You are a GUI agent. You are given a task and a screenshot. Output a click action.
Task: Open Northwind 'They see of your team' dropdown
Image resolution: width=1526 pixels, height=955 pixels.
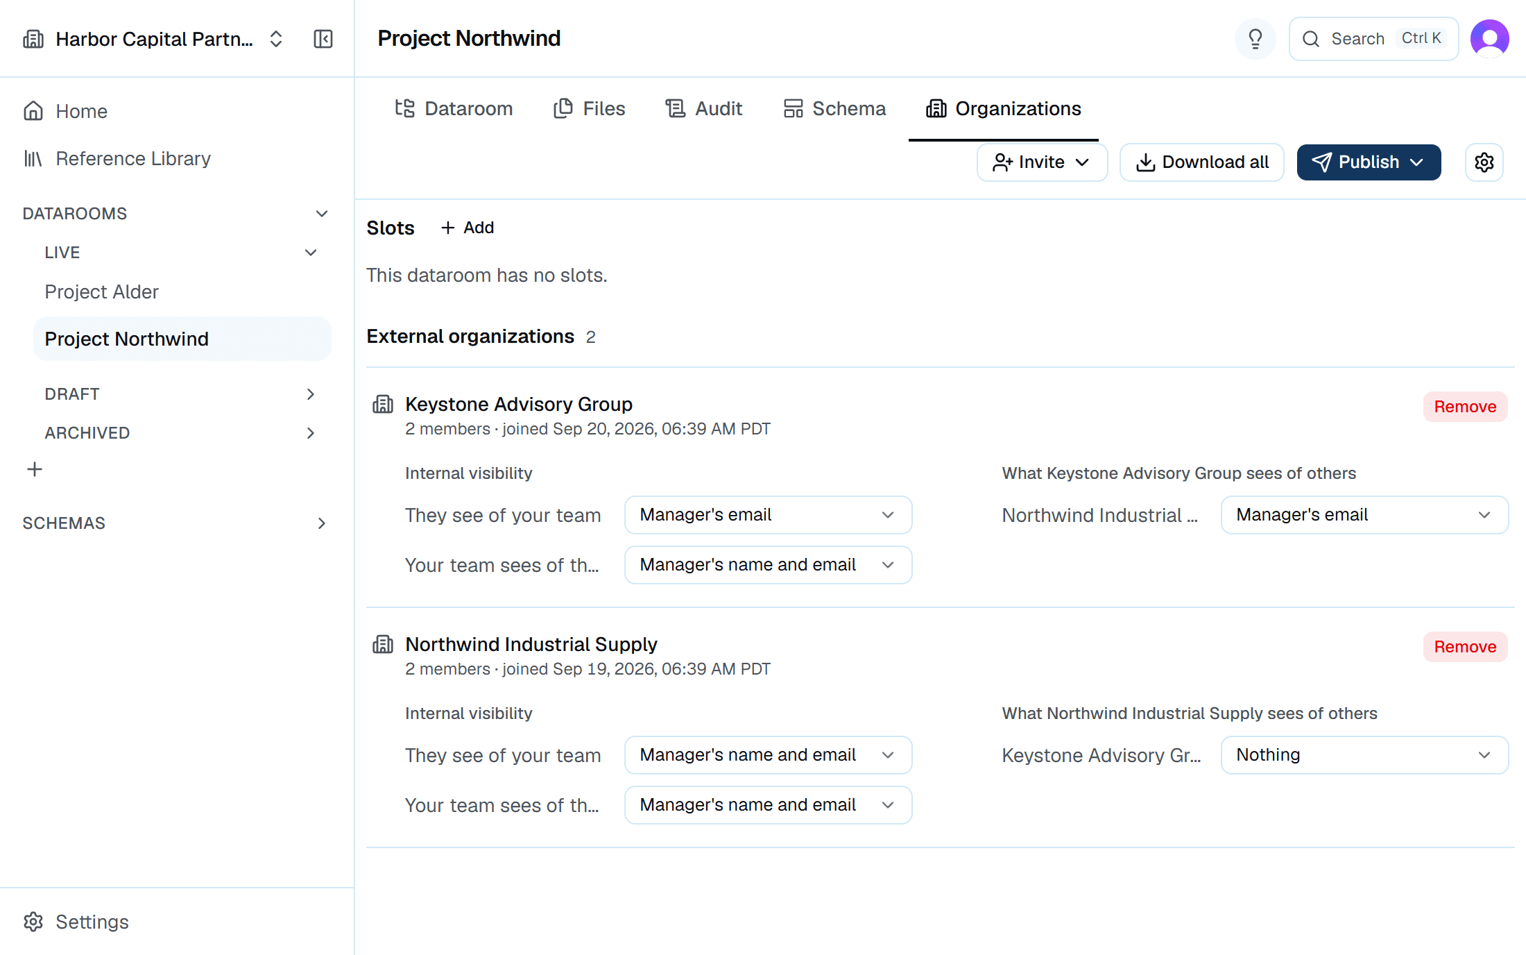(x=768, y=755)
